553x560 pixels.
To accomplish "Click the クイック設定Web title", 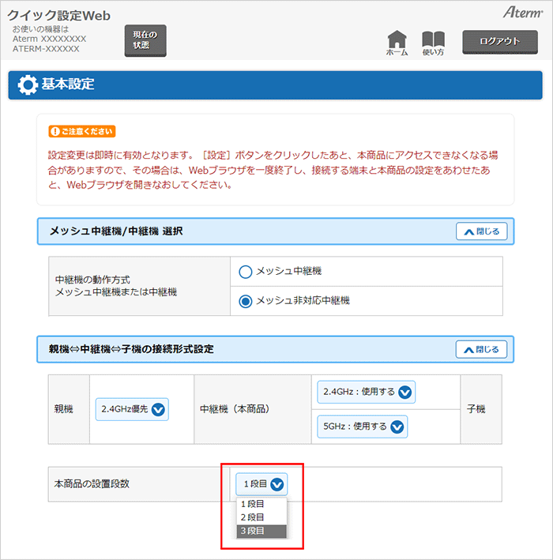I will (x=59, y=15).
